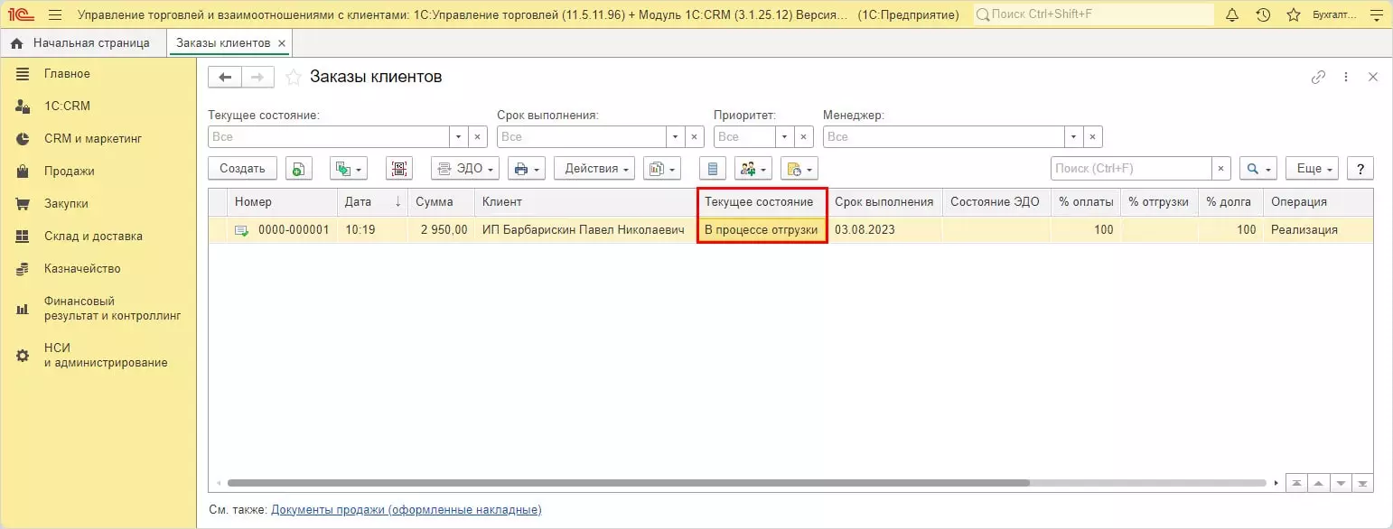1393x529 pixels.
Task: Open the three-dot form menu
Action: 1346,78
